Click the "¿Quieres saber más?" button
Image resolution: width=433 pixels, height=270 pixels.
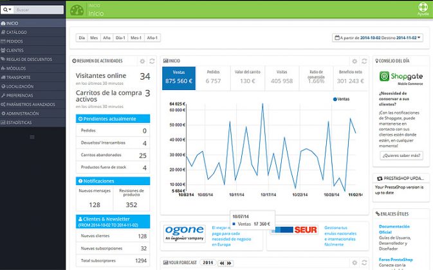pos(401,155)
